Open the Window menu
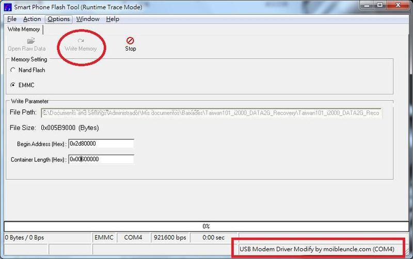The width and height of the screenshot is (413, 259). pos(88,19)
